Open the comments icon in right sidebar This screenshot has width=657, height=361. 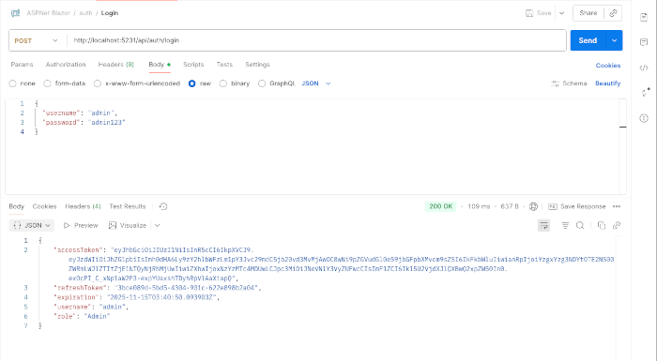coord(644,42)
